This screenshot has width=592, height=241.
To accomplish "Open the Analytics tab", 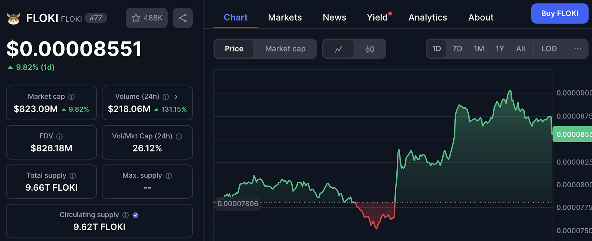I will (x=428, y=17).
